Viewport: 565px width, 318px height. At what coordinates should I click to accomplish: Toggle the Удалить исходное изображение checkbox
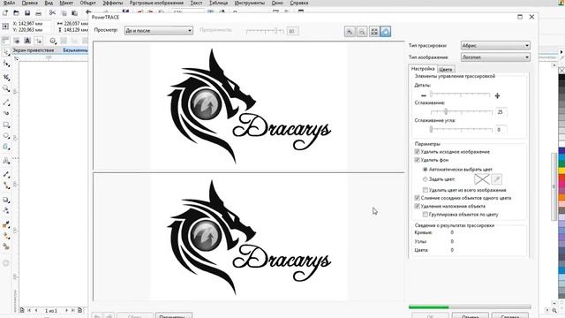click(x=417, y=152)
